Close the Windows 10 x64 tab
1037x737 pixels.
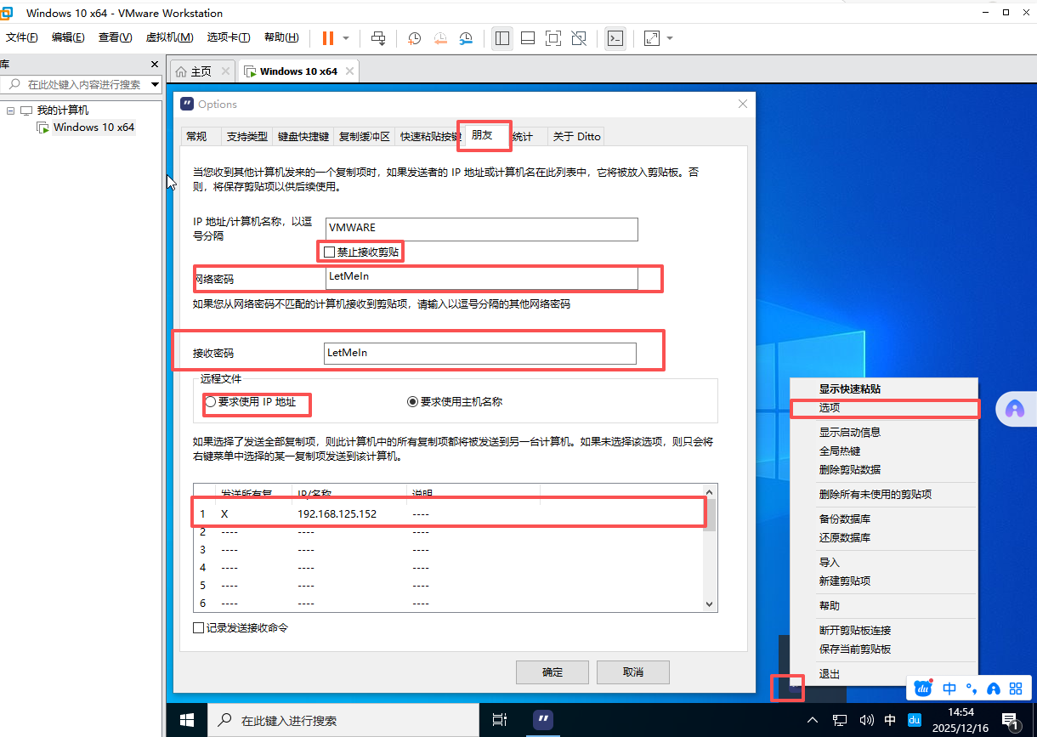click(351, 71)
